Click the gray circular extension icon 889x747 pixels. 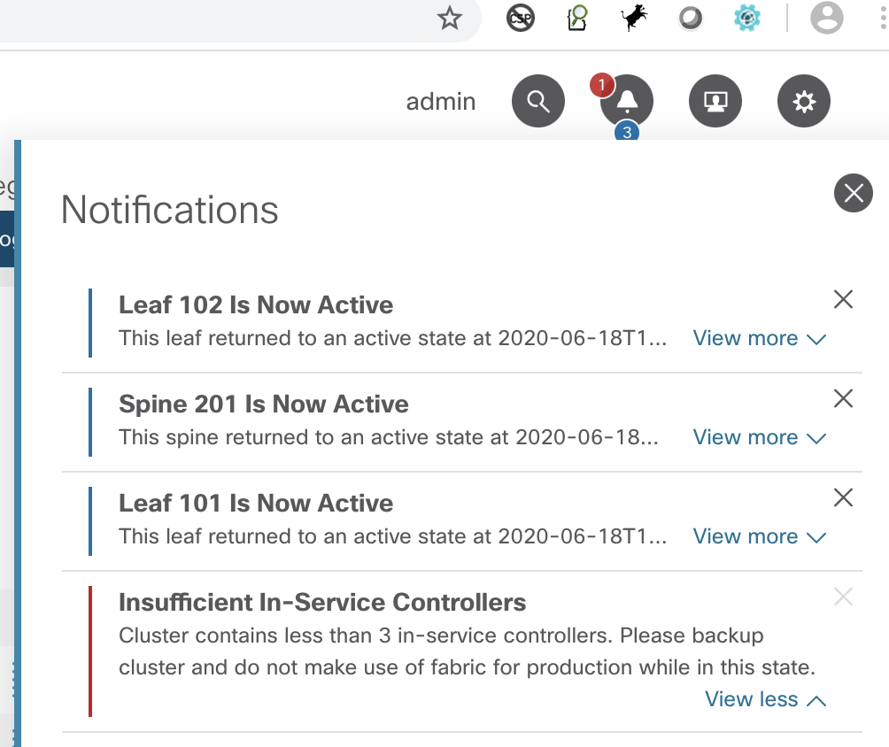tap(691, 18)
